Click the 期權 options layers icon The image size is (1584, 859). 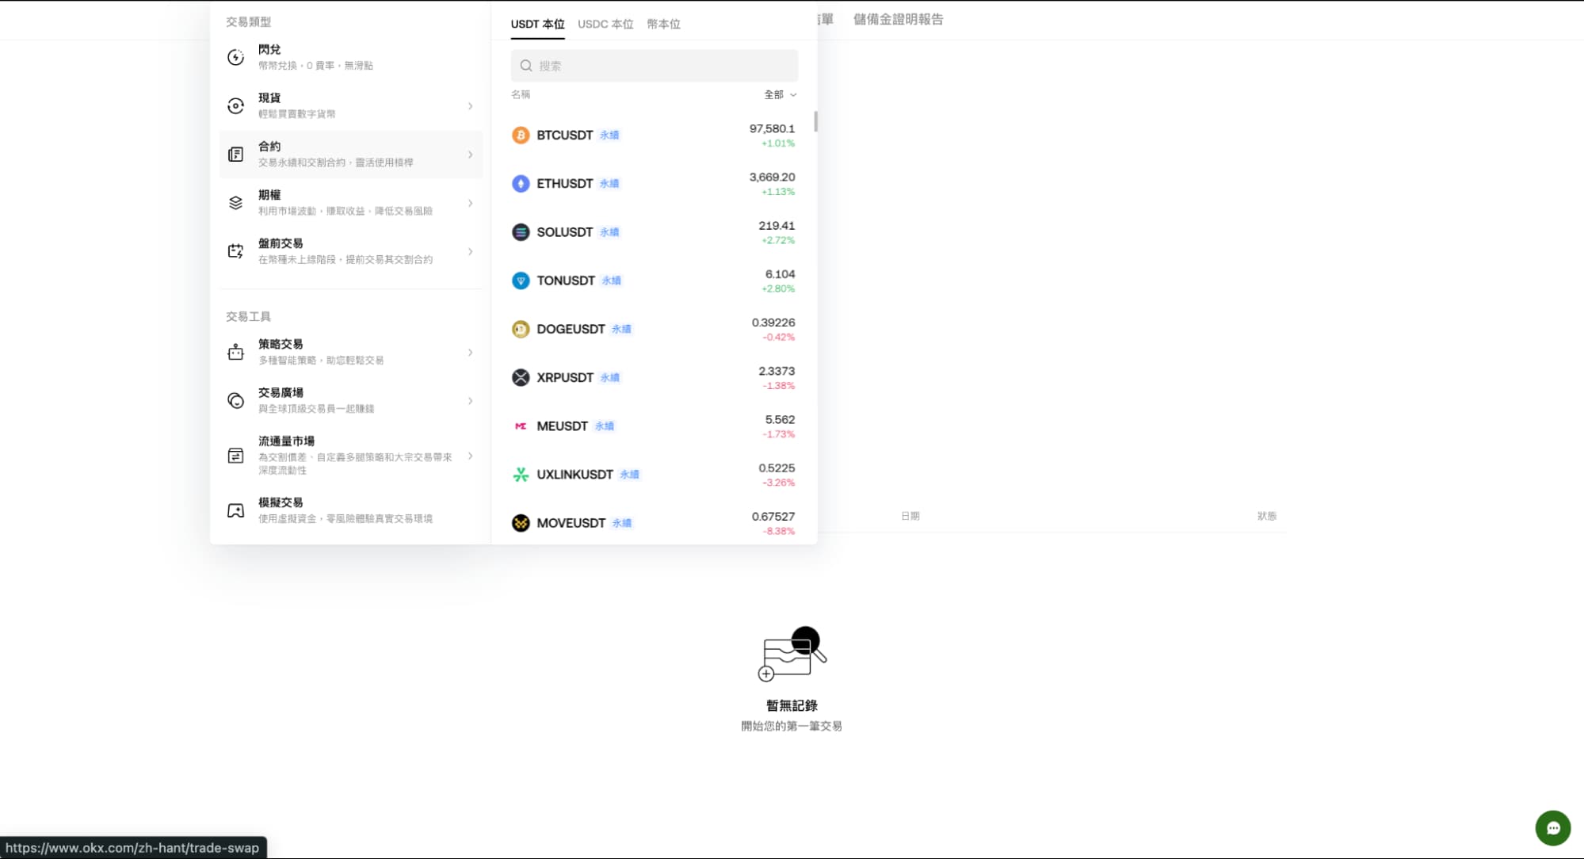point(235,203)
